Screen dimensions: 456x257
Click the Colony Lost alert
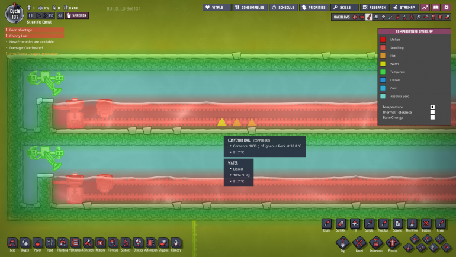click(x=34, y=36)
